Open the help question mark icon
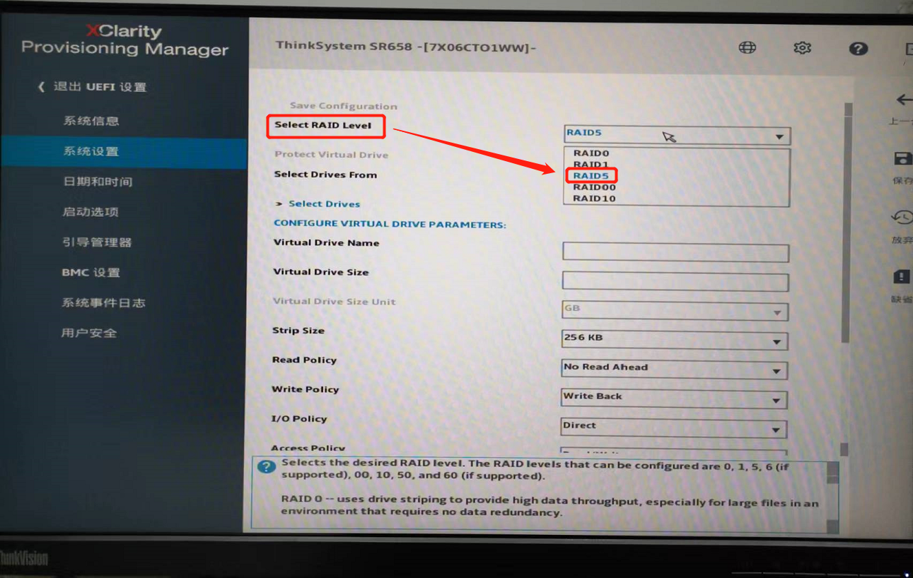 click(x=858, y=48)
